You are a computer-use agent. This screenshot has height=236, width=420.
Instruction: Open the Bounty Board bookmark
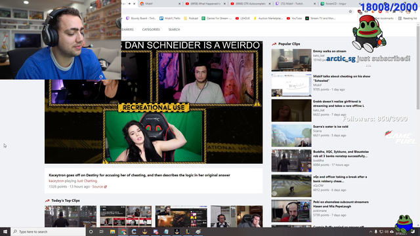click(x=141, y=18)
